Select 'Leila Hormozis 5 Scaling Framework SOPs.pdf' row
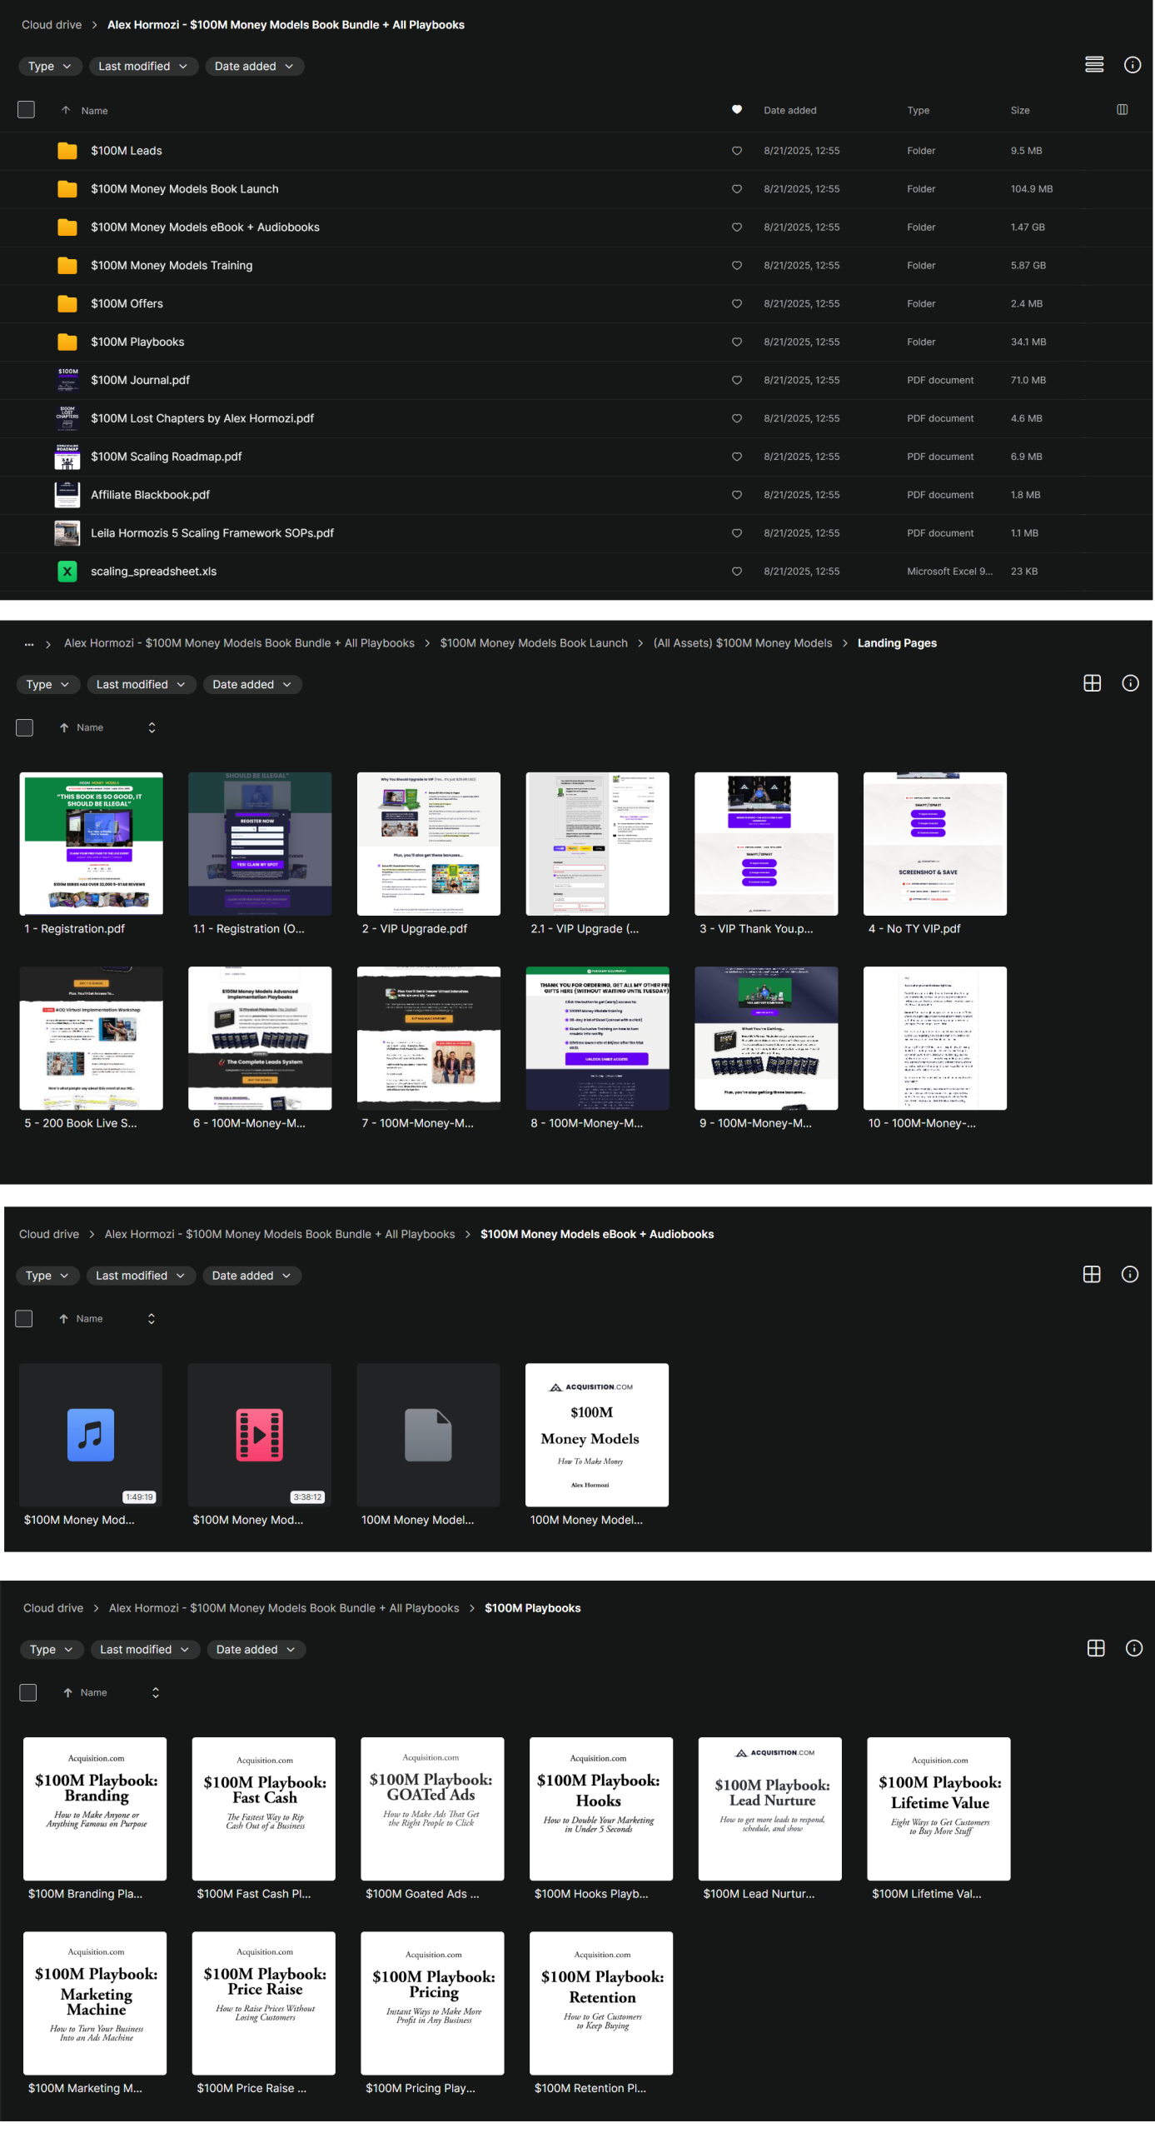The width and height of the screenshot is (1155, 2133). point(576,532)
